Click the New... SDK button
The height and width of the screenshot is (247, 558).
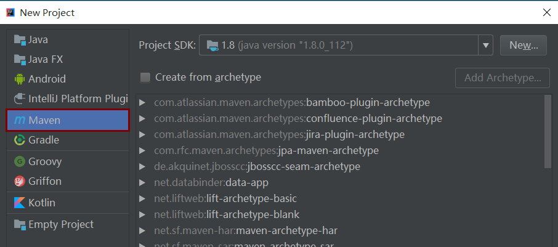(523, 45)
